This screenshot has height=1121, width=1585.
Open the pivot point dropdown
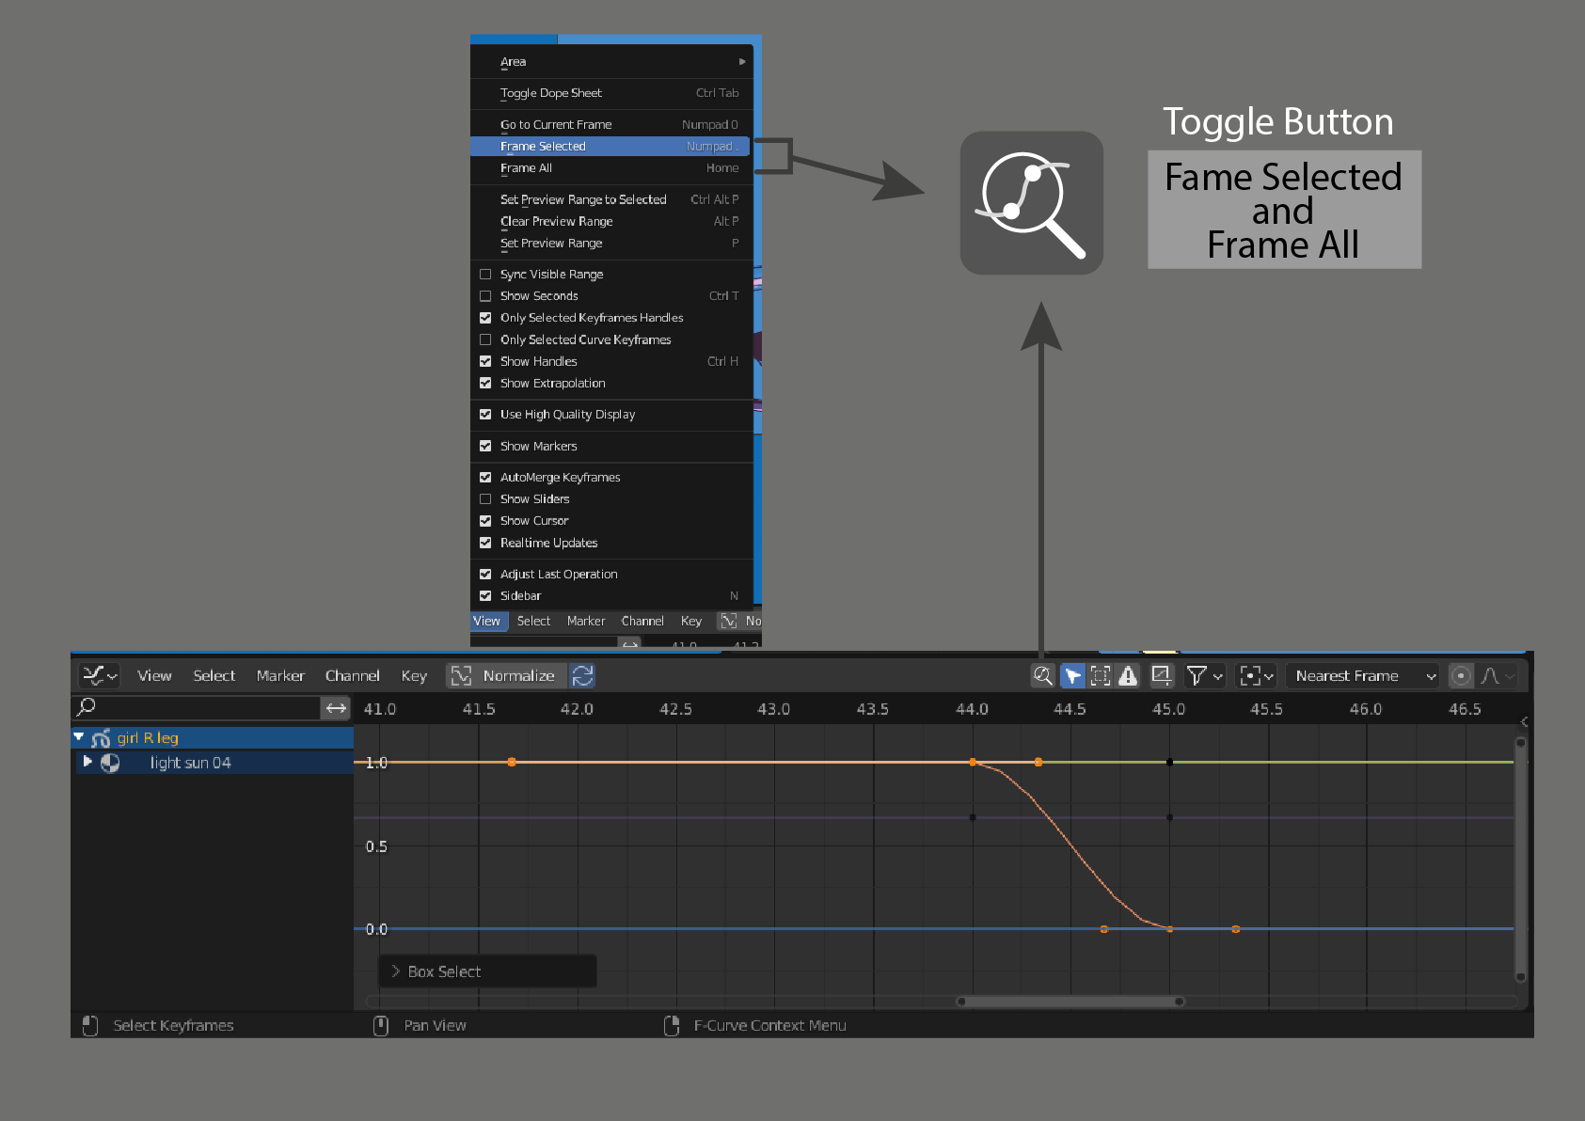(1257, 675)
